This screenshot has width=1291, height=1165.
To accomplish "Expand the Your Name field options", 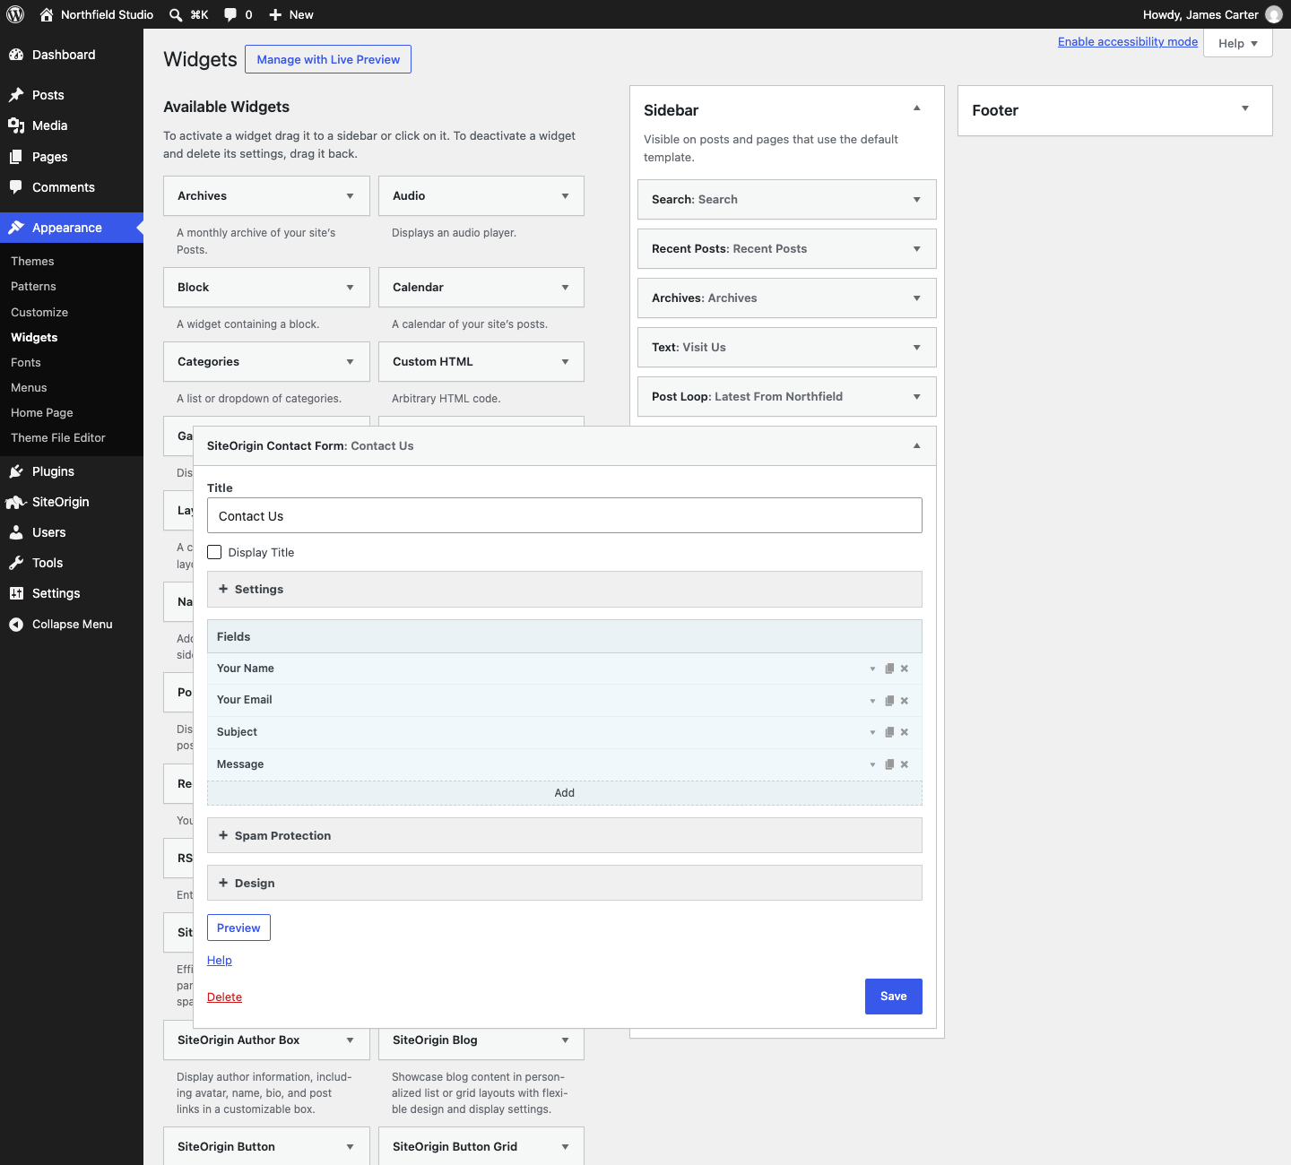I will click(872, 669).
